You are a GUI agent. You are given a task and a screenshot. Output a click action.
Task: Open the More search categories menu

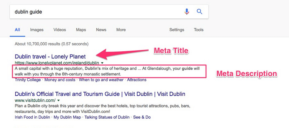pos(121,30)
